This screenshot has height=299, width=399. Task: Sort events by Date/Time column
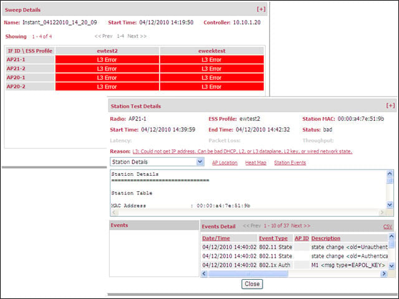(216, 239)
